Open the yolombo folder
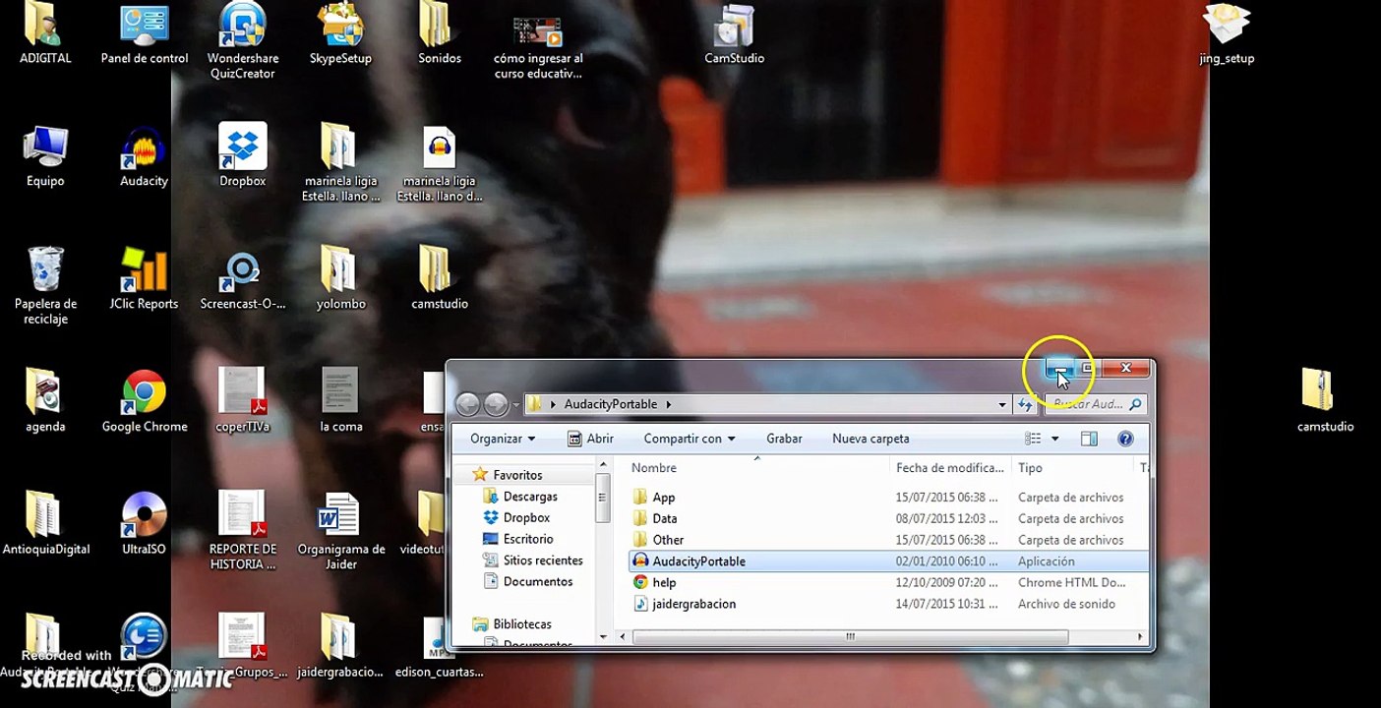Image resolution: width=1381 pixels, height=708 pixels. [340, 279]
